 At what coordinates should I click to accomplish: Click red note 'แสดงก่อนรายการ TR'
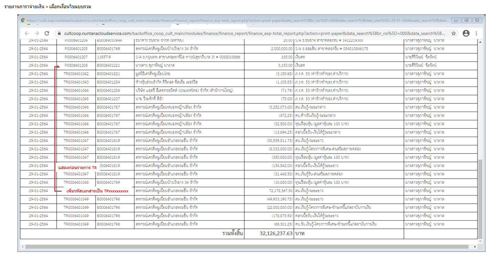77,168
